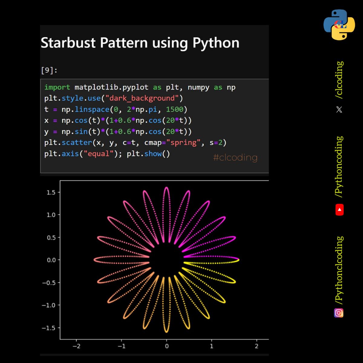Click the /clcoding handle text
The image size is (363, 363).
[x=339, y=79]
